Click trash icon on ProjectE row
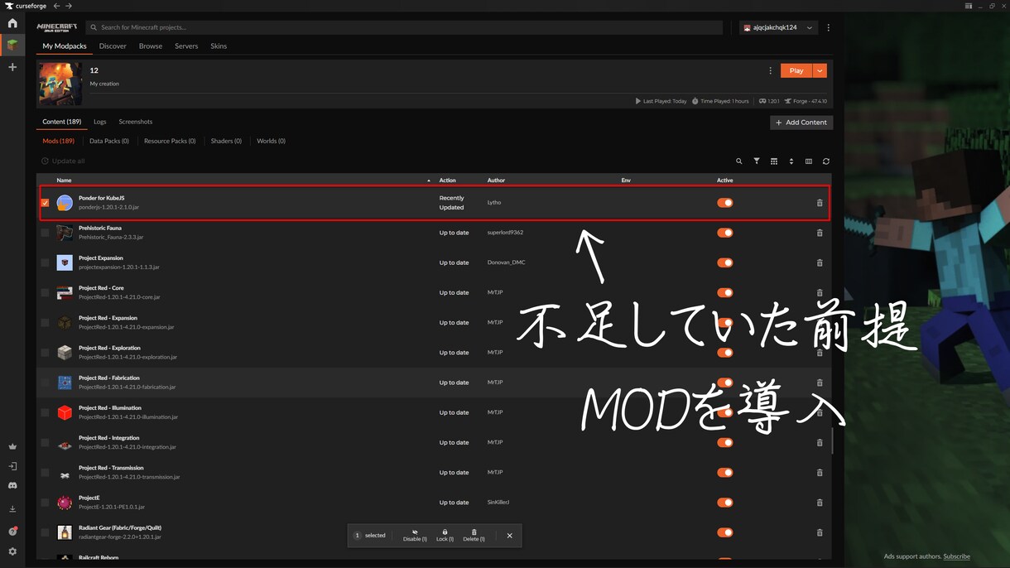Image resolution: width=1010 pixels, height=568 pixels. 820,503
